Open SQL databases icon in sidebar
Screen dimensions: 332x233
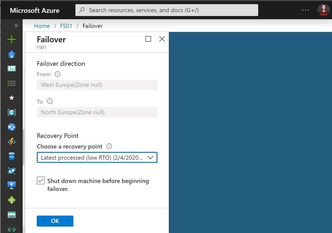(x=11, y=156)
